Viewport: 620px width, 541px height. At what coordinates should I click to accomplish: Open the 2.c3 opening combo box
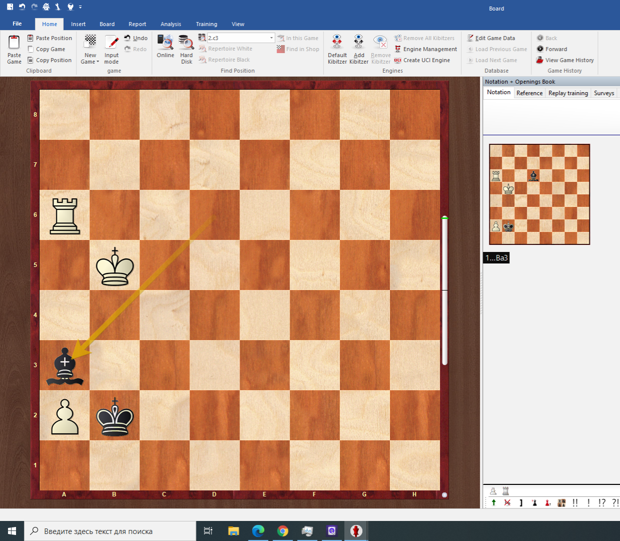pyautogui.click(x=272, y=38)
